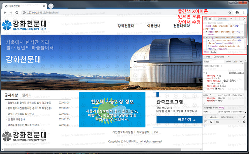Open the 개인정보처리방침 footer link
Screen dimensions: 249x154
(x=122, y=132)
